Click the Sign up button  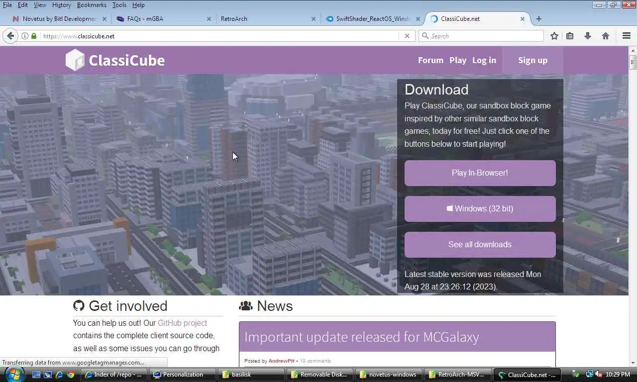click(x=532, y=60)
